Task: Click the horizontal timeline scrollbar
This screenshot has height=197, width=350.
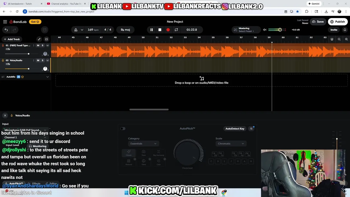Action: coord(149,109)
